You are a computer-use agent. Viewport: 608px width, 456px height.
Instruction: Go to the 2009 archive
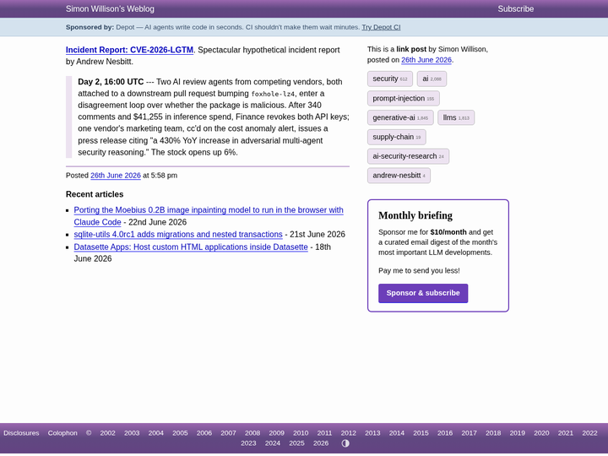click(276, 433)
